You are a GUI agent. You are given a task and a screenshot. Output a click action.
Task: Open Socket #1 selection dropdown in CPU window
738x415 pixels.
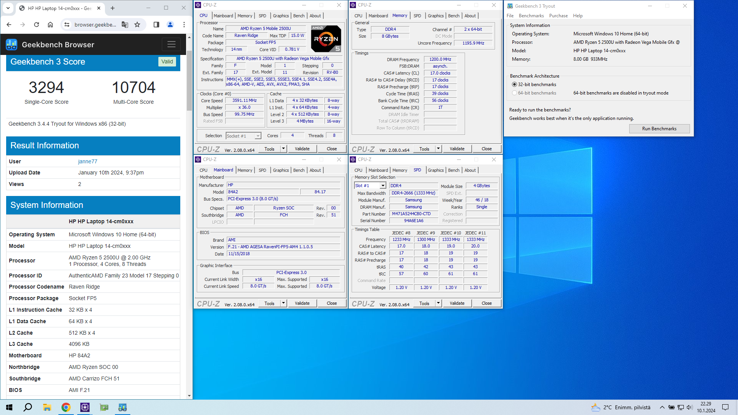[x=243, y=136]
